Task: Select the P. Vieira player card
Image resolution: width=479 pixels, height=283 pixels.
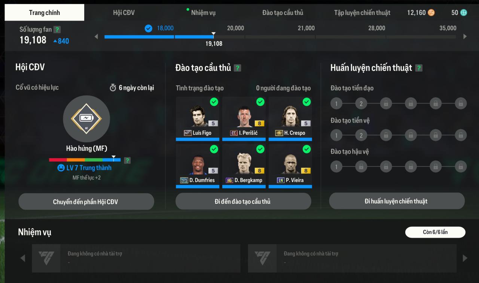Action: point(290,166)
